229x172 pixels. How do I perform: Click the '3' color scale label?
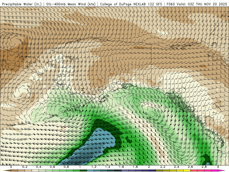pos(218,167)
